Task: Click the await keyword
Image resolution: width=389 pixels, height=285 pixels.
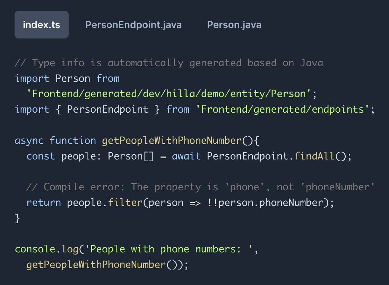Action: point(186,156)
